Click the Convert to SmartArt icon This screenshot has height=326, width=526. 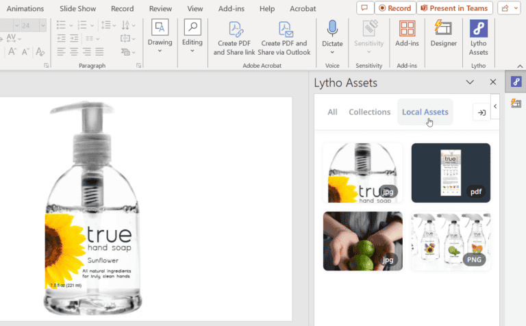(x=125, y=52)
